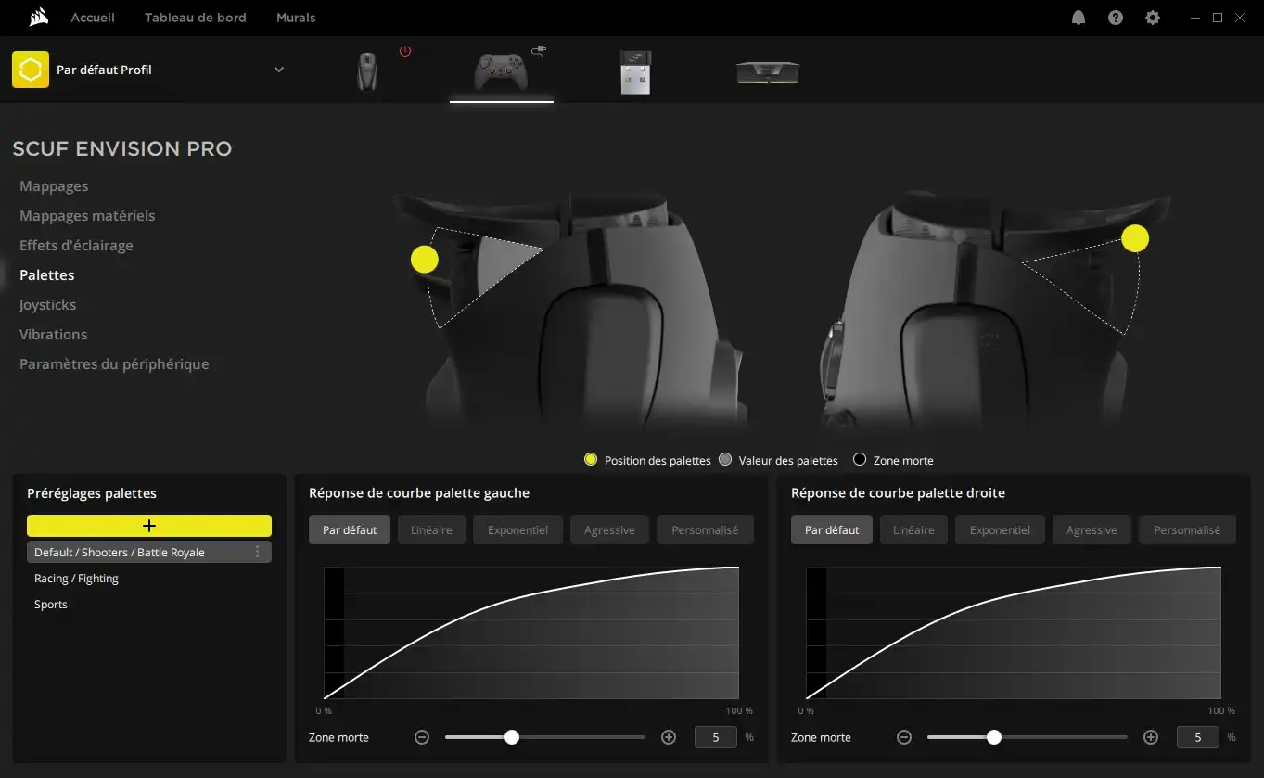This screenshot has height=778, width=1264.
Task: Open the Effets d'éclairage section
Action: pyautogui.click(x=76, y=246)
